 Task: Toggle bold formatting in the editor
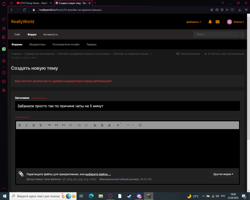19,125
